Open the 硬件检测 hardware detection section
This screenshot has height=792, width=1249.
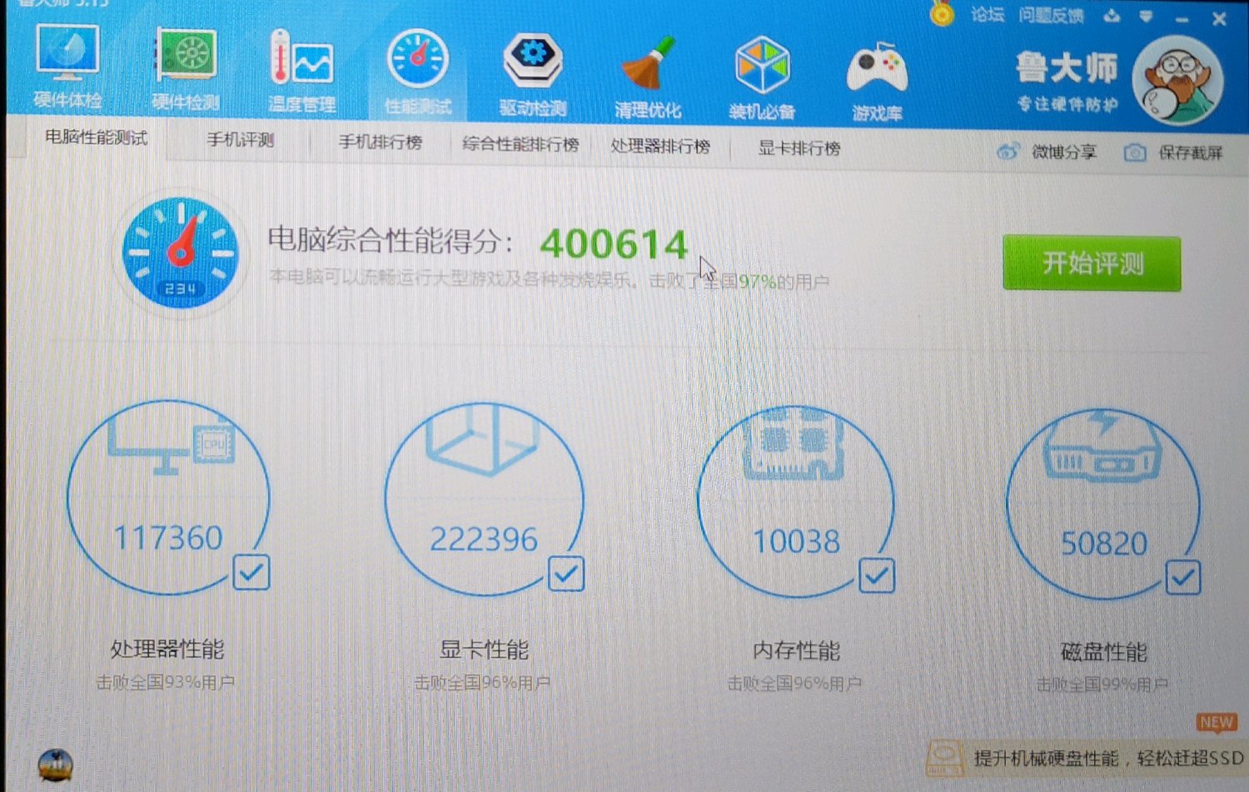(x=186, y=68)
